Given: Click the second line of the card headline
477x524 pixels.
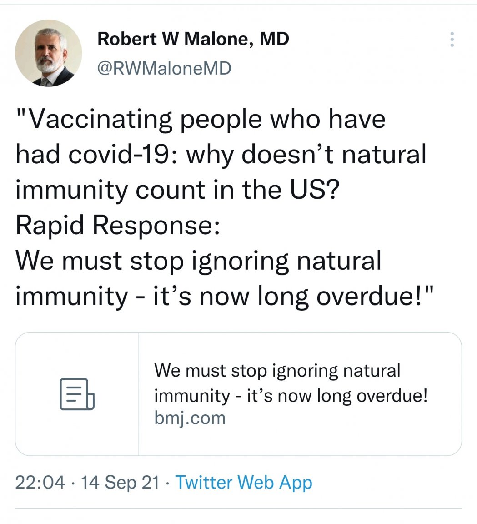Looking at the screenshot, I should [291, 395].
